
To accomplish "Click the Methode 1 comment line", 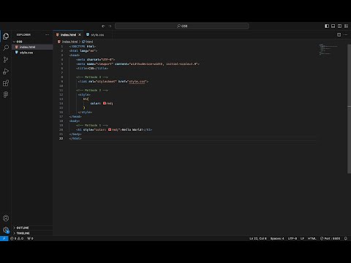I will click(x=92, y=125).
